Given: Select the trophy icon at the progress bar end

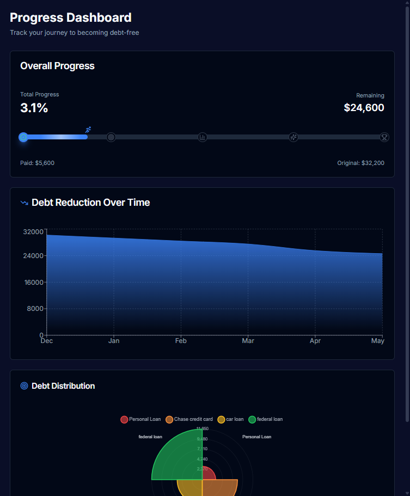Looking at the screenshot, I should pos(384,137).
